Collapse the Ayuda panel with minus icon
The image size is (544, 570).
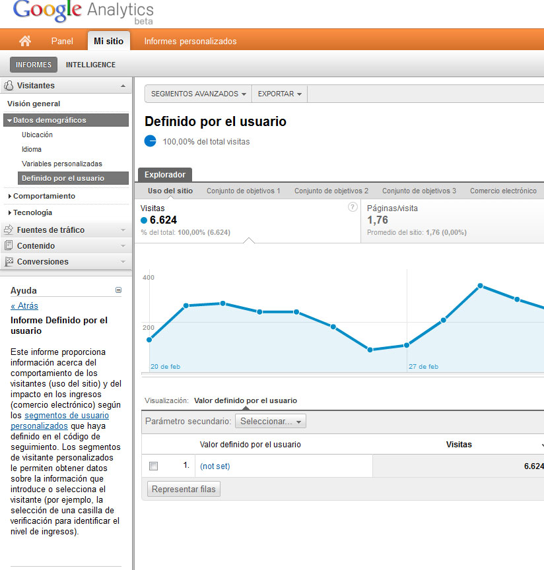pos(118,290)
